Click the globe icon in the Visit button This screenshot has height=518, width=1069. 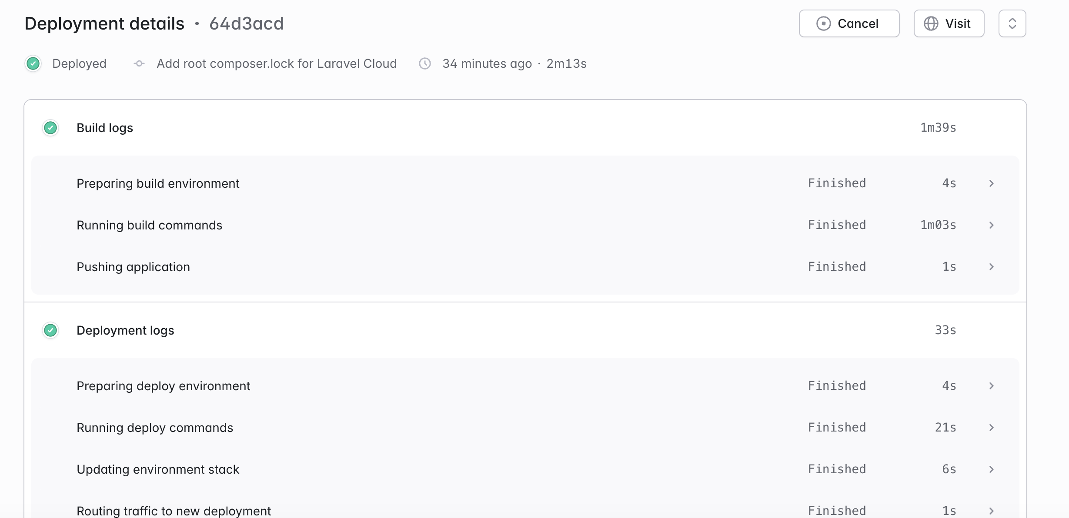[931, 23]
